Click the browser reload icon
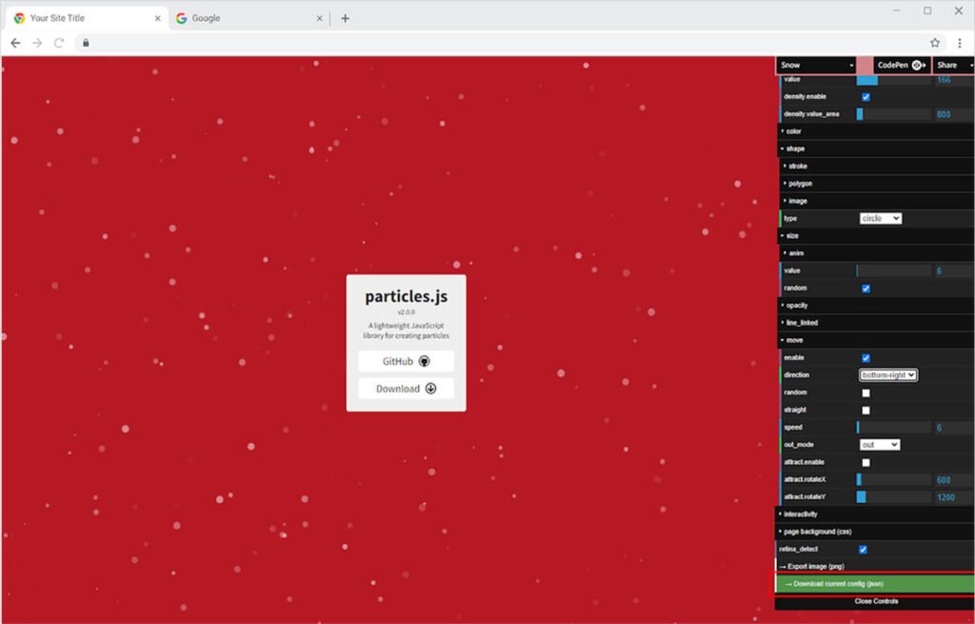 (59, 43)
